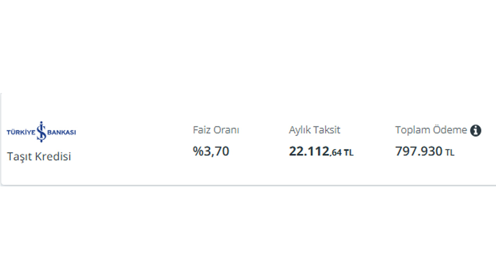Select the 22.112 monthly installment amount
Screen dimensions: 496x279
click(x=309, y=152)
